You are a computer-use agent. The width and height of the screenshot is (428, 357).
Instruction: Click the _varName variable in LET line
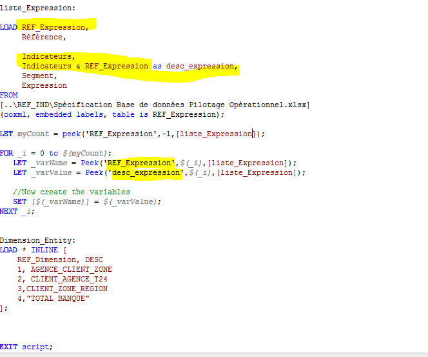coord(49,163)
